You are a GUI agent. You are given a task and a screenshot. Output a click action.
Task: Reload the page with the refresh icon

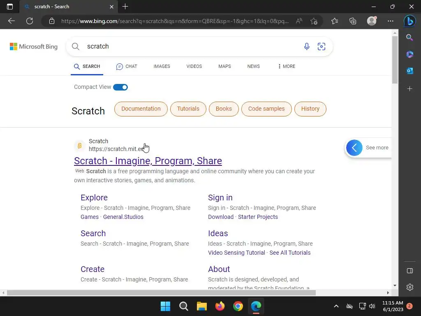click(x=30, y=21)
